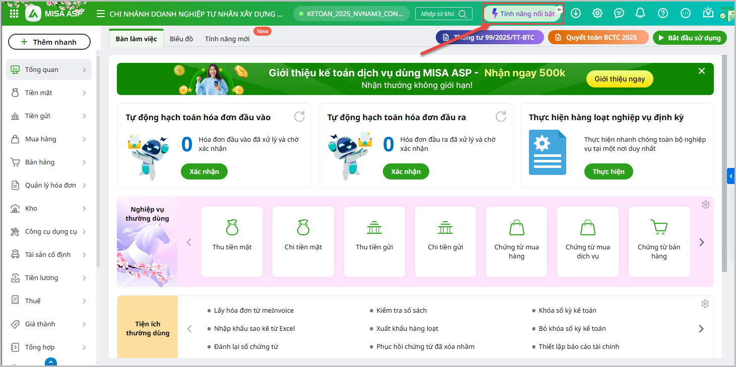Click the search keyword input field

click(x=438, y=14)
